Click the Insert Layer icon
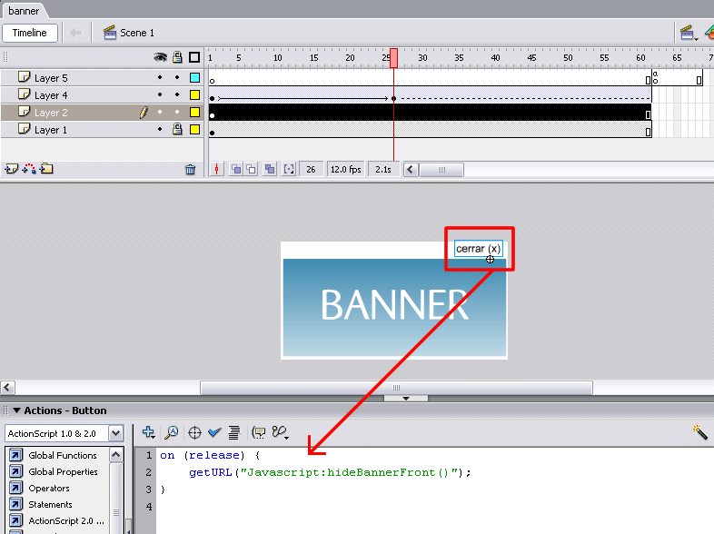 pyautogui.click(x=11, y=169)
